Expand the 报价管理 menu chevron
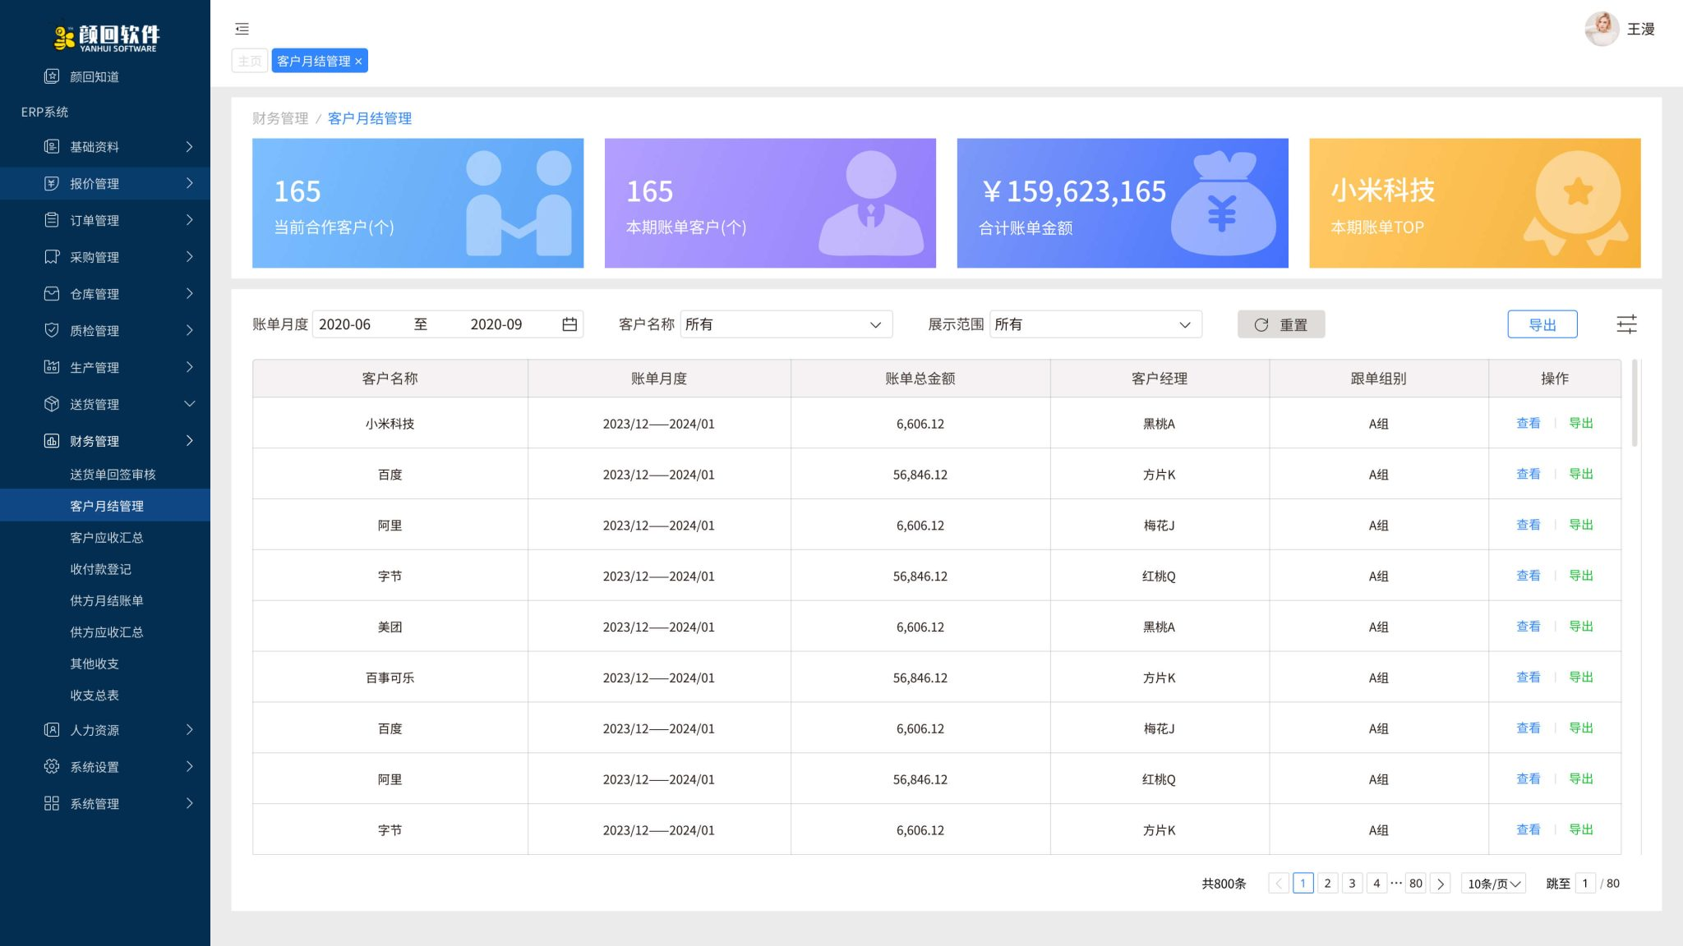The image size is (1683, 946). 189,183
